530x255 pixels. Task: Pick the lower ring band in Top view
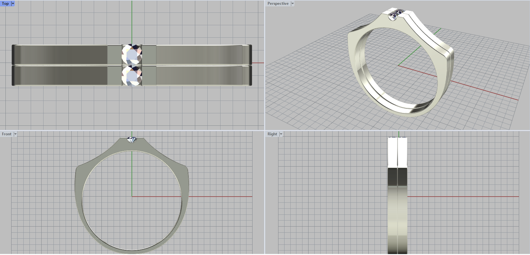click(199, 76)
